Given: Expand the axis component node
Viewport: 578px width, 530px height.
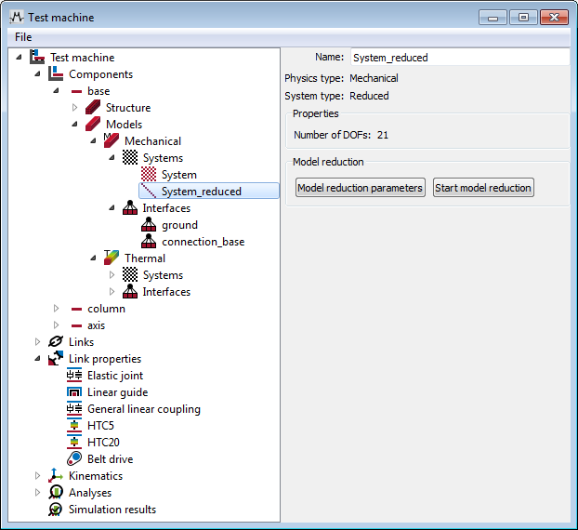Looking at the screenshot, I should click(x=56, y=325).
